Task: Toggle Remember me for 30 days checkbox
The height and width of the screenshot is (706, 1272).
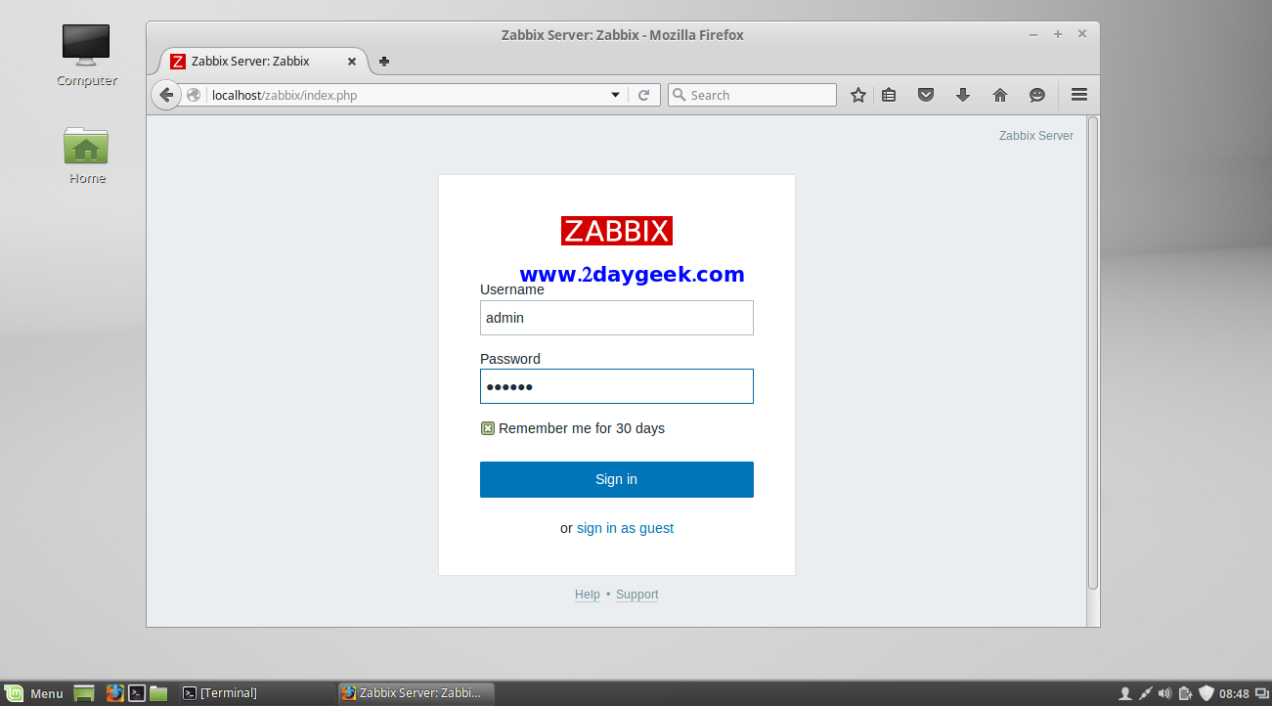Action: 488,428
